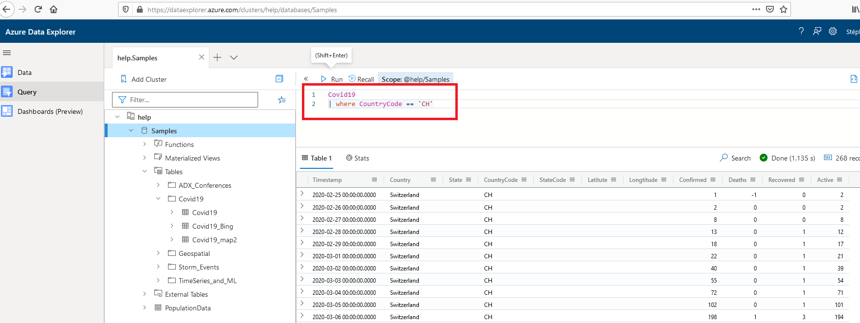Click the record count indicator

(841, 158)
